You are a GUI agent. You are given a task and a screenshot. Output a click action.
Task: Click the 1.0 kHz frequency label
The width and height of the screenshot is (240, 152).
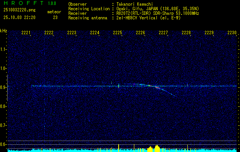point(3,68)
